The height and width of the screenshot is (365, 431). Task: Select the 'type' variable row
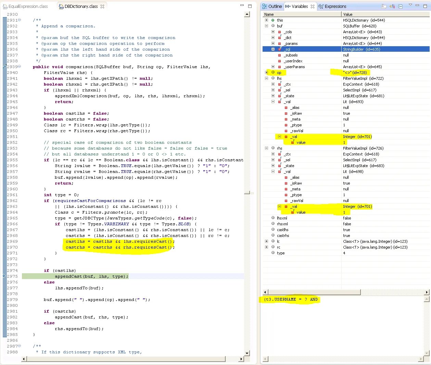coord(281,253)
